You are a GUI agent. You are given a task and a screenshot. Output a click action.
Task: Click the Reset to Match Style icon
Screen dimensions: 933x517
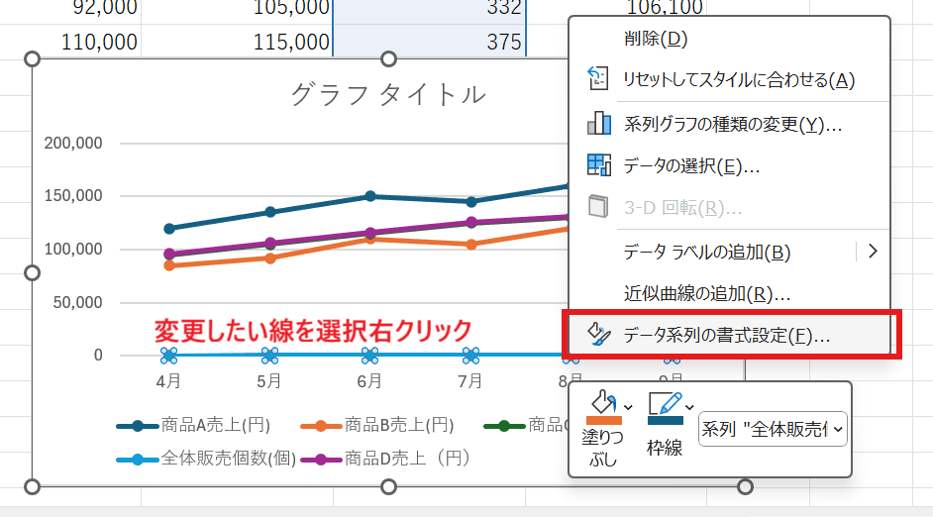[598, 79]
